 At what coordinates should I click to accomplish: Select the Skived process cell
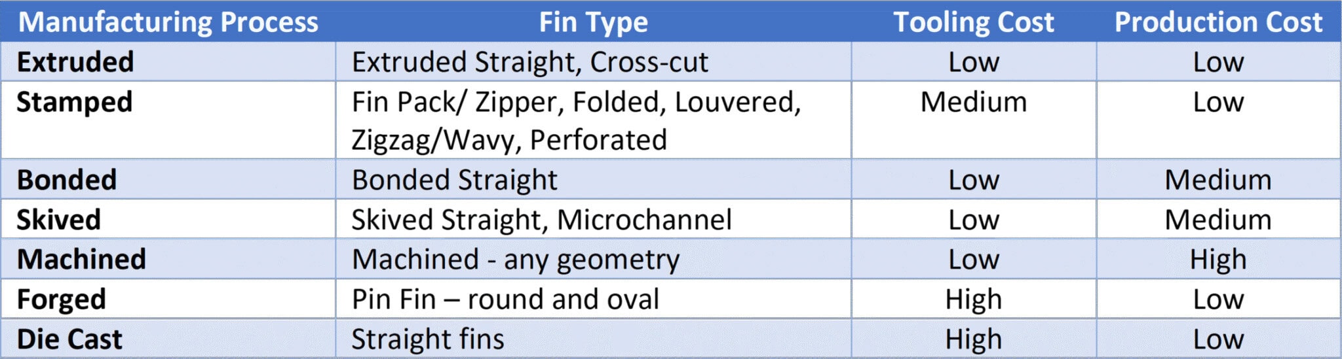point(59,220)
